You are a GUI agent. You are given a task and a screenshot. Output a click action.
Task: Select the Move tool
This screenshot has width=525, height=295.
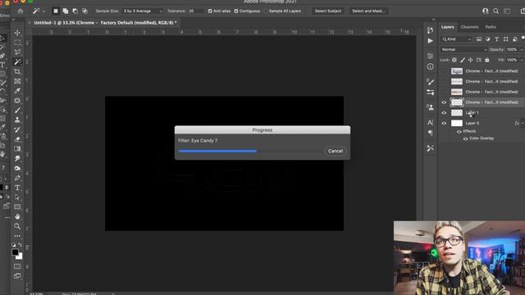click(17, 33)
